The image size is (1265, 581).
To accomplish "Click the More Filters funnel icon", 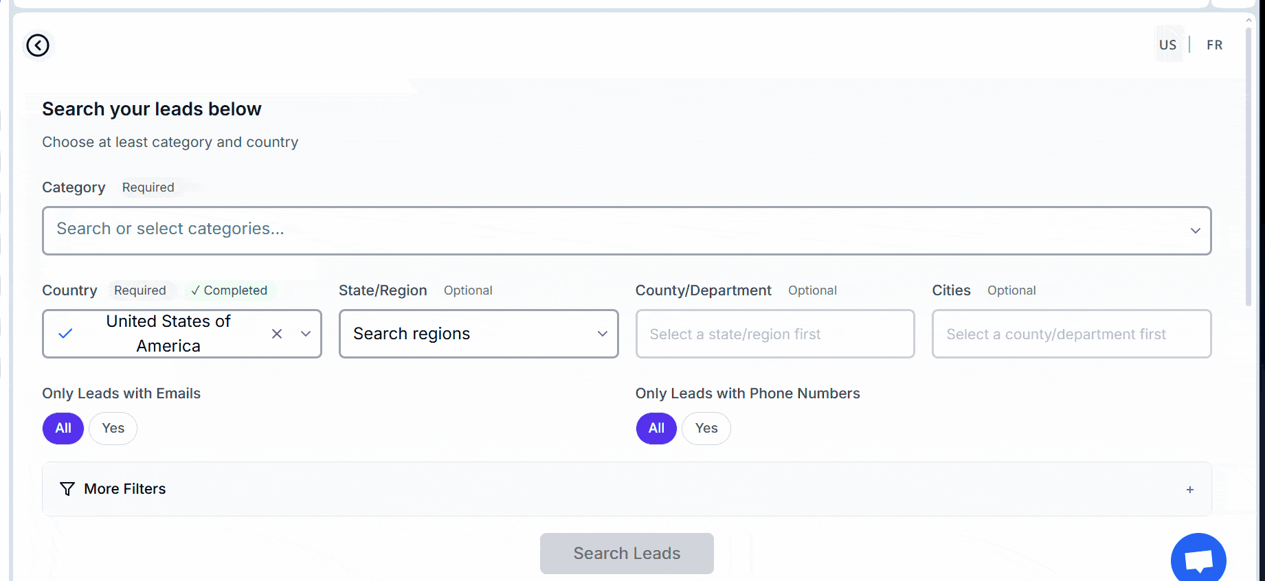I will click(x=67, y=489).
